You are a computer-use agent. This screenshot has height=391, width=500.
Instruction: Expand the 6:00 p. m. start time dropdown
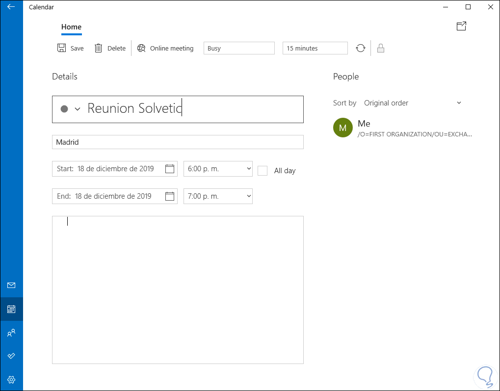[x=218, y=169]
